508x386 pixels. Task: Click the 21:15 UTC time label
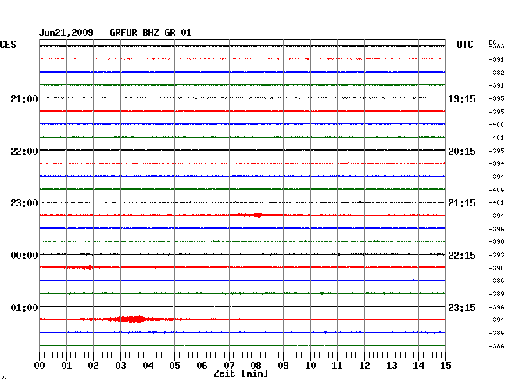[462, 202]
